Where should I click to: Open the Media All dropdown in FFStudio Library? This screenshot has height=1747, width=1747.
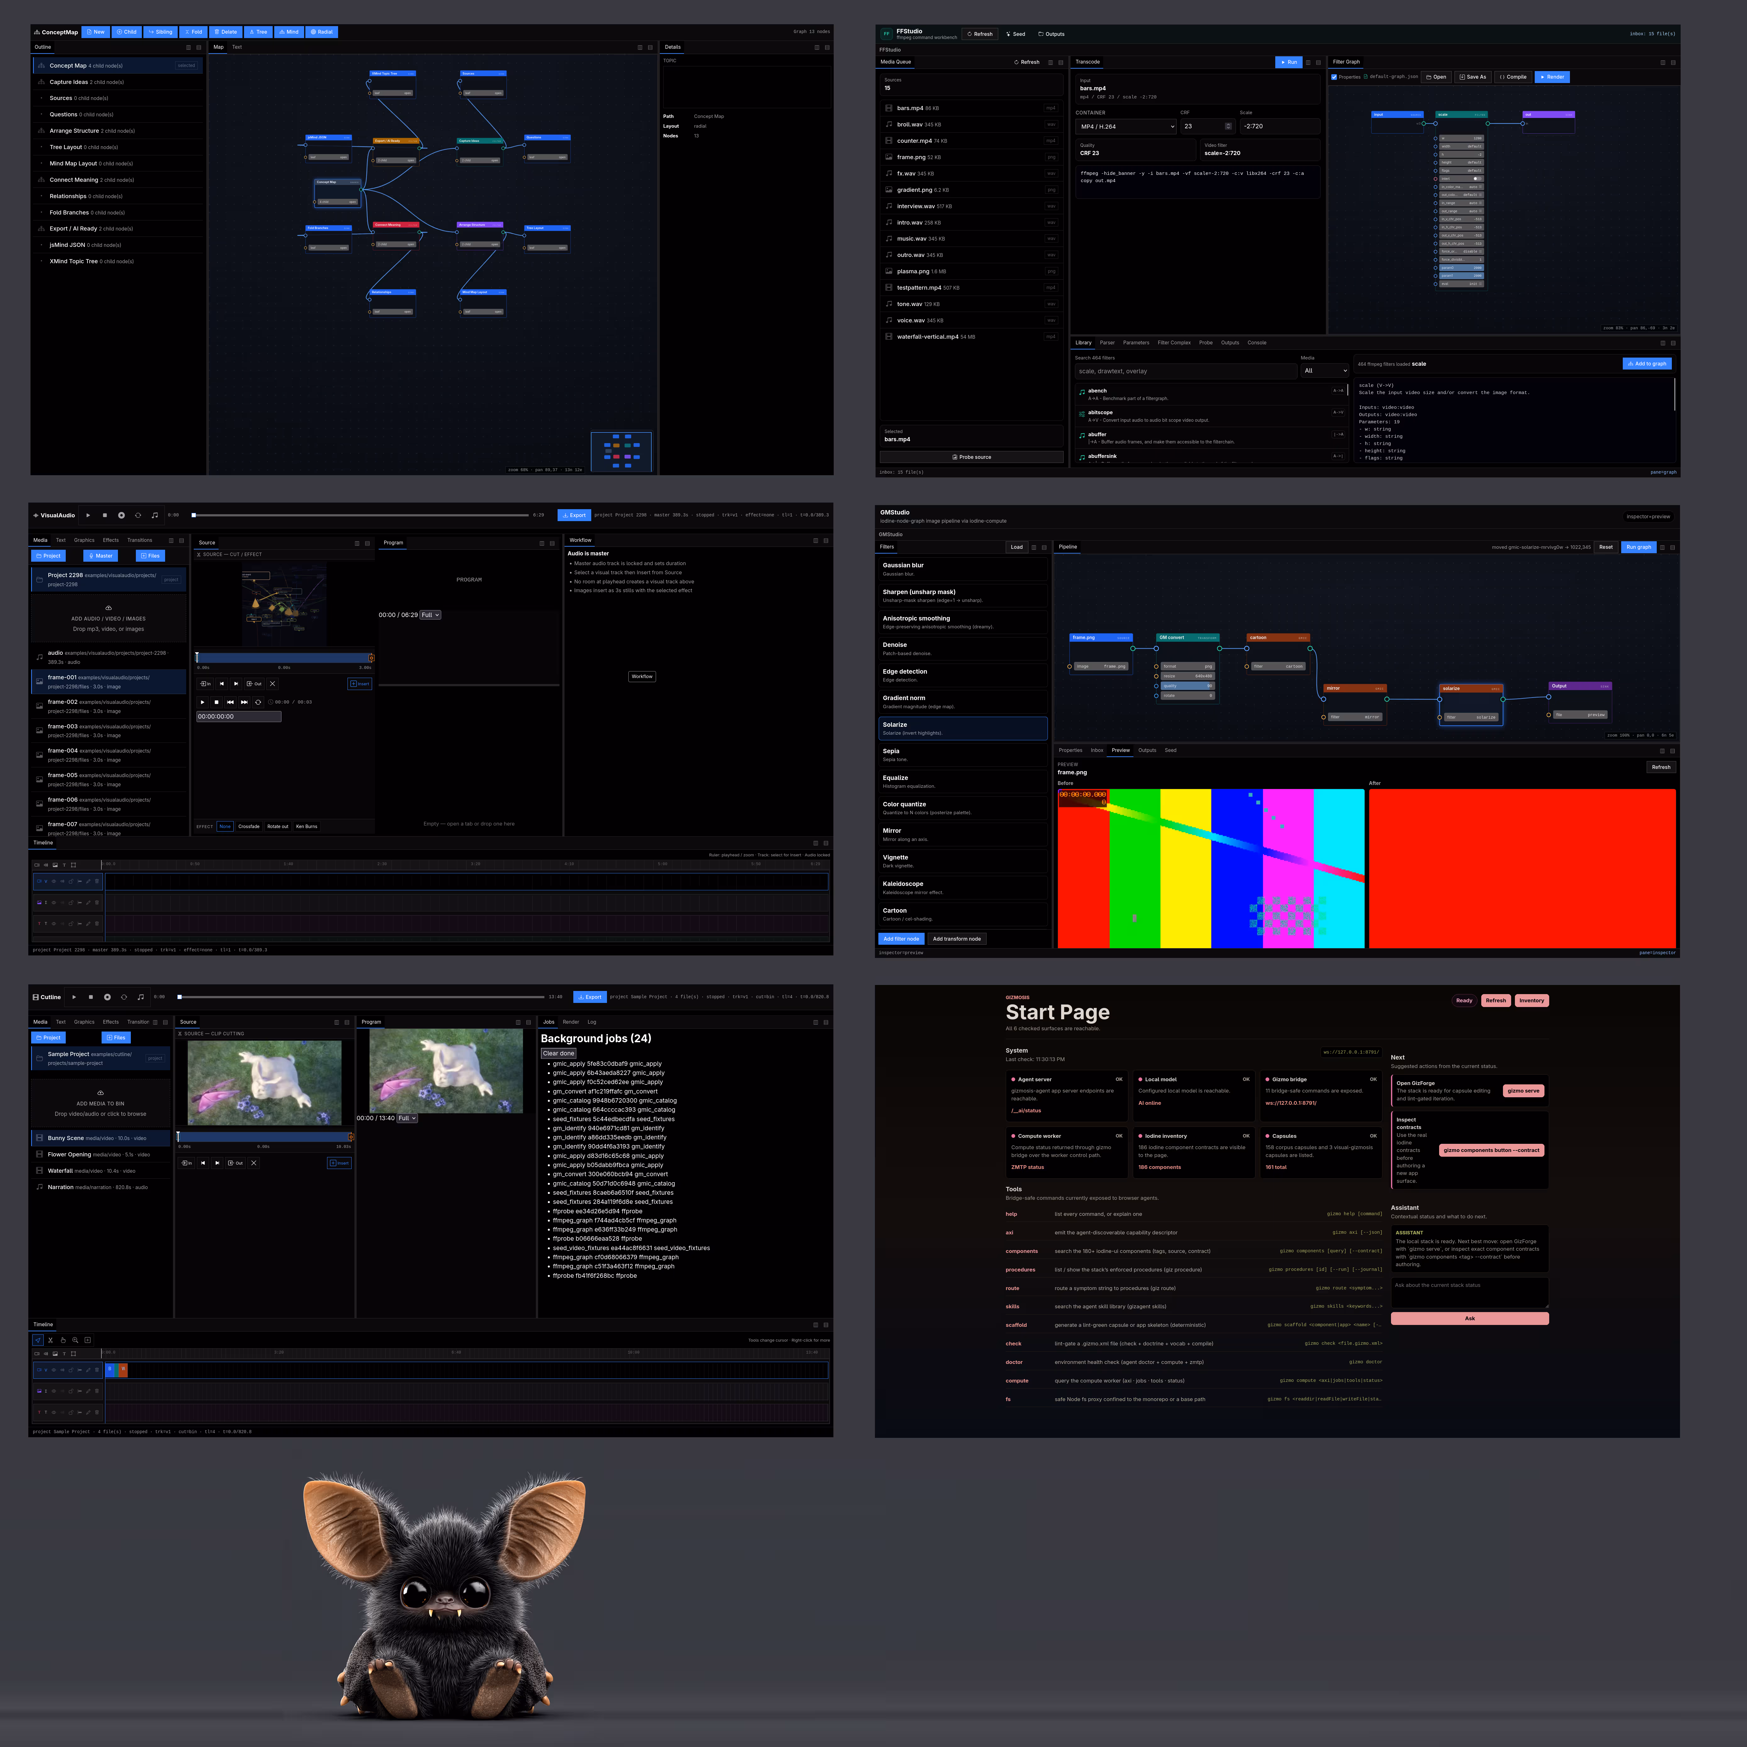tap(1325, 371)
